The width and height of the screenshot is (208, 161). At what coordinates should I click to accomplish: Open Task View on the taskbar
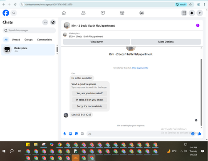point(20,151)
